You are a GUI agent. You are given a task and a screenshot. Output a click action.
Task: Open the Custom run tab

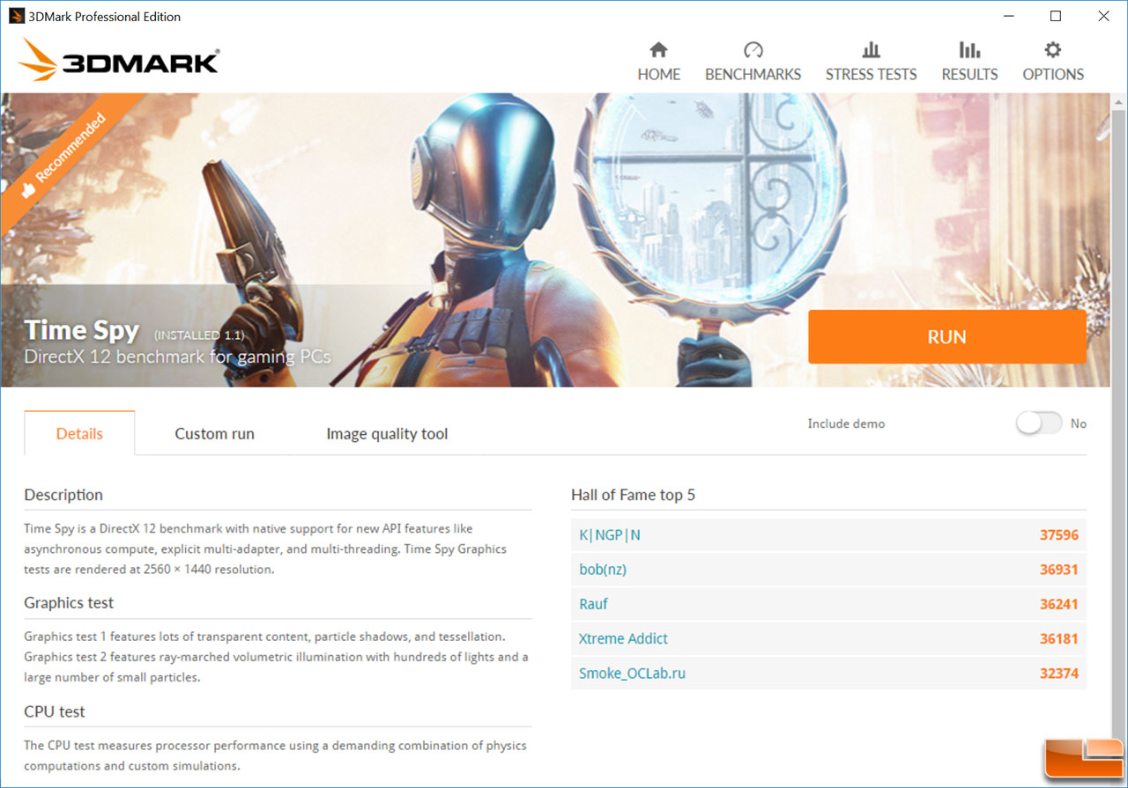tap(214, 433)
